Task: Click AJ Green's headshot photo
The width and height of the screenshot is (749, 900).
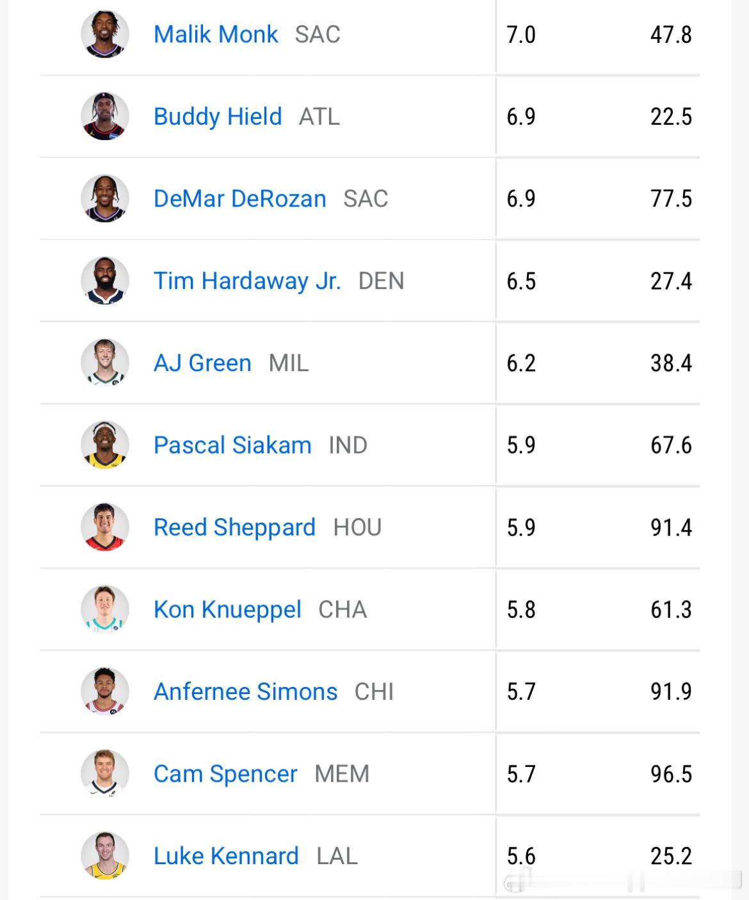Action: [105, 363]
